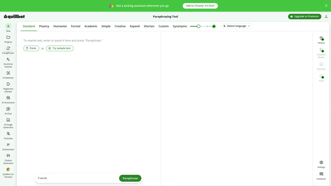Open the Tone panel
The height and width of the screenshot is (186, 331).
(321, 78)
